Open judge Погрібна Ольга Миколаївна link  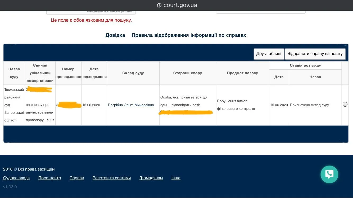(131, 105)
